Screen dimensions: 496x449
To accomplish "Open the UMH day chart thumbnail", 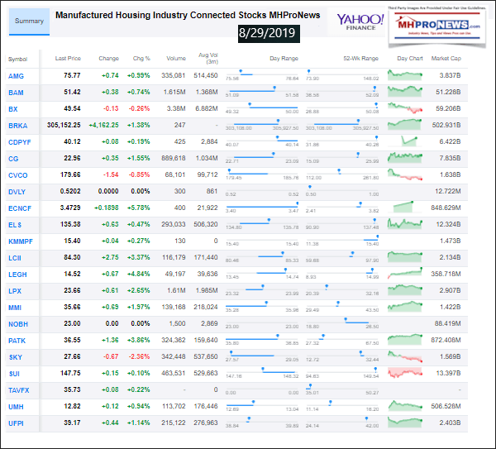I will click(405, 406).
